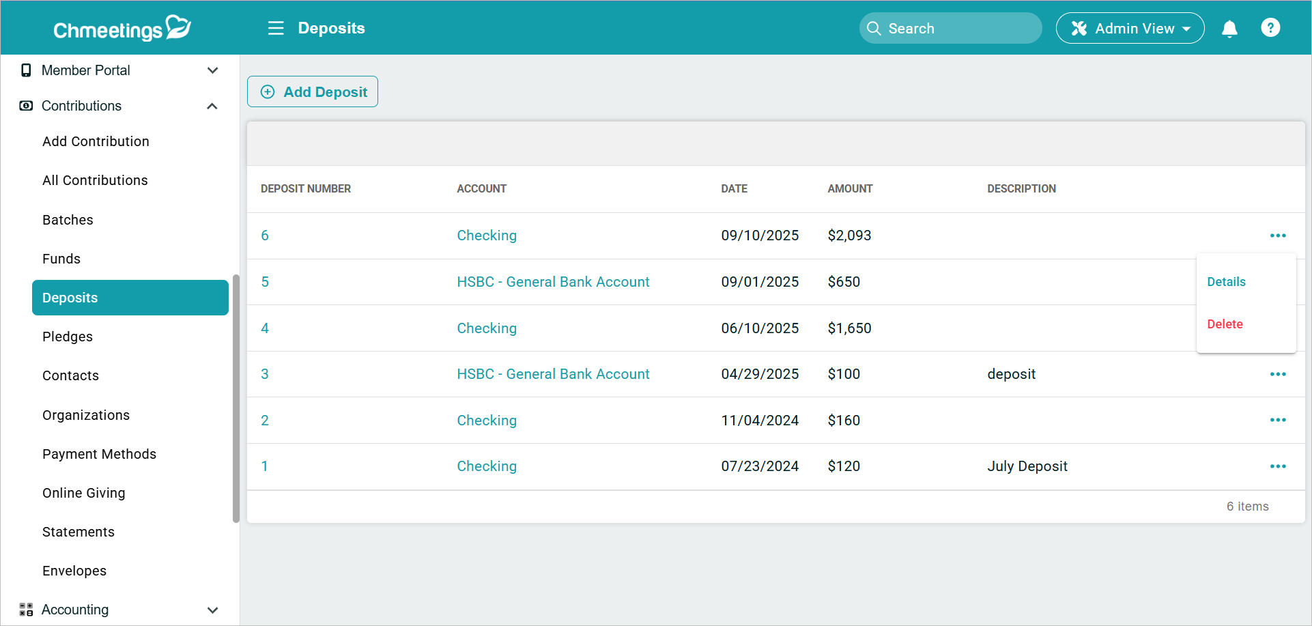Expand the Accounting section
This screenshot has height=626, width=1312.
(x=212, y=610)
